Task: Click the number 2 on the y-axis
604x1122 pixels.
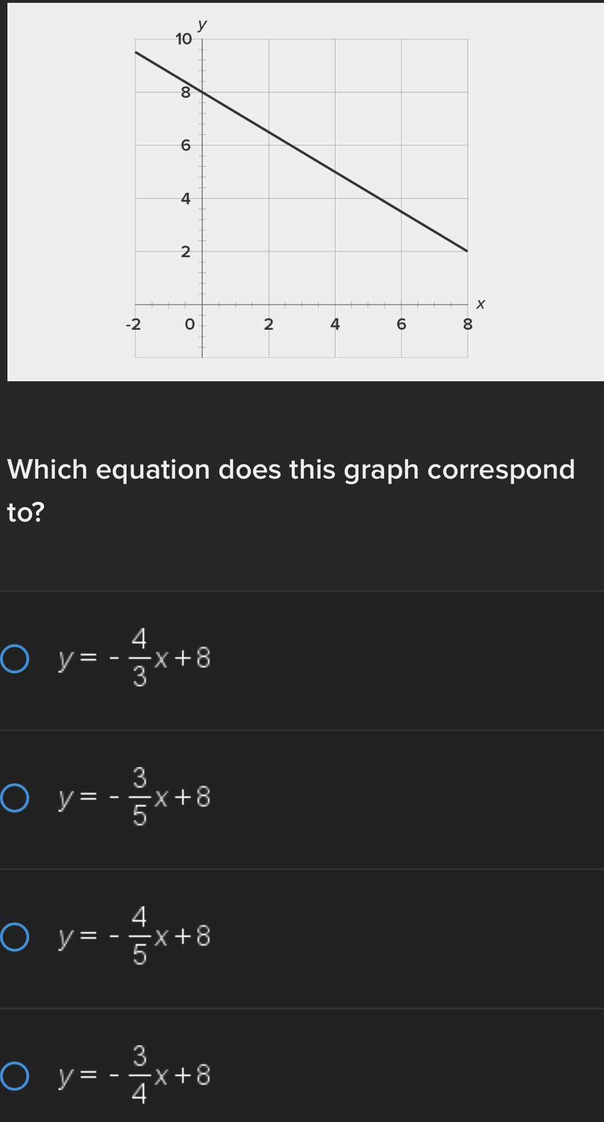Action: 185,252
